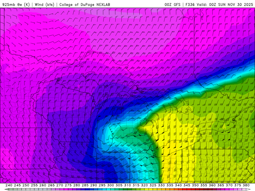The image size is (255, 191).
Task: Click the 345 value on color scale
Action: 187,185
